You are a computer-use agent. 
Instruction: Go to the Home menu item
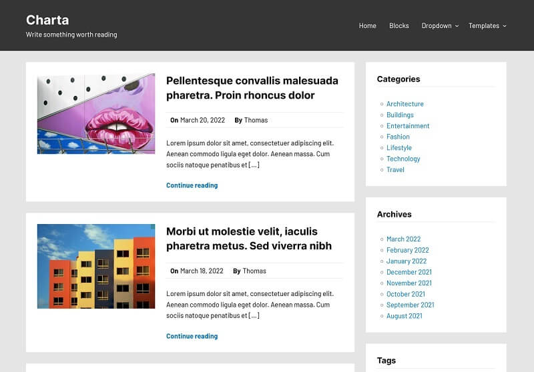[368, 26]
